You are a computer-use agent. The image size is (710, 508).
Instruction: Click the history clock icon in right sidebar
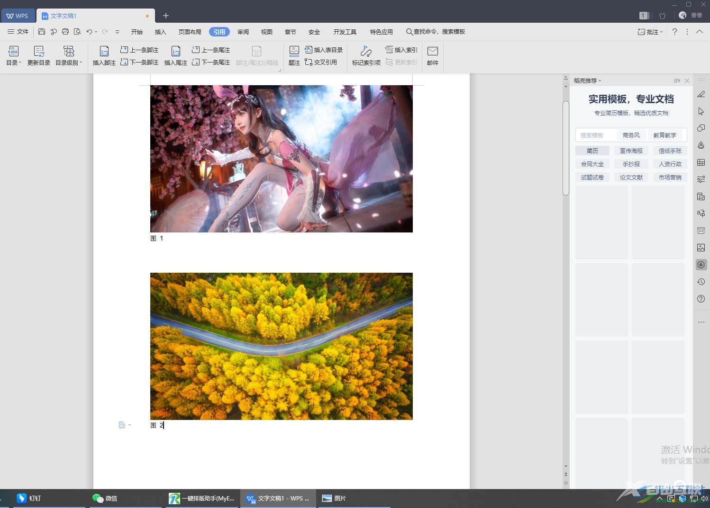[x=701, y=282]
